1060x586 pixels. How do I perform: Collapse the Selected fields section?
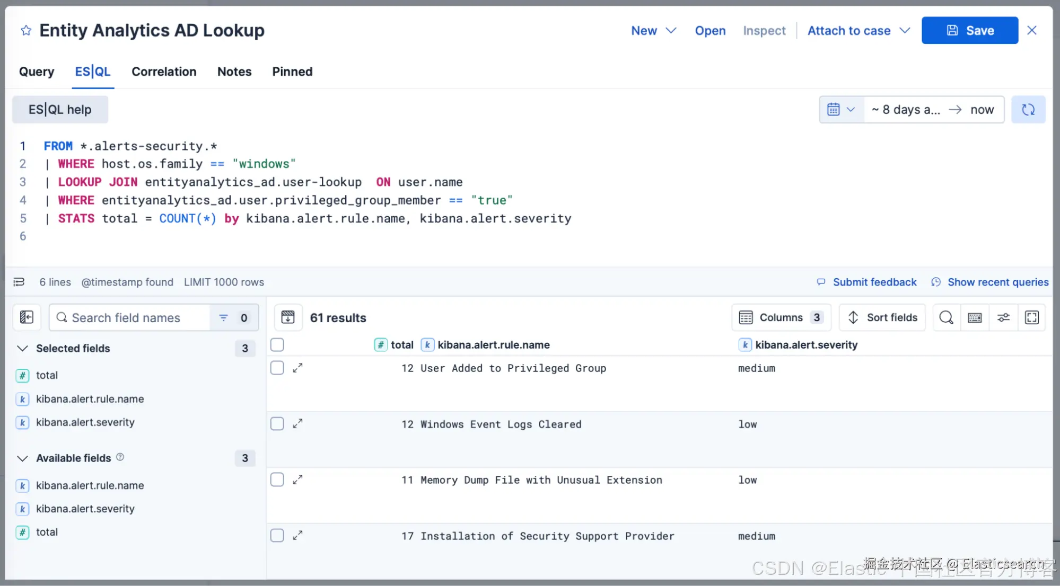pos(22,348)
